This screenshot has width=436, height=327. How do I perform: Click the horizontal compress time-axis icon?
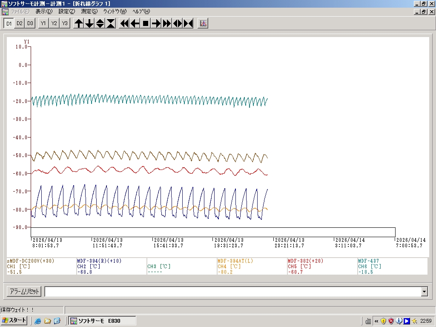tap(188, 23)
